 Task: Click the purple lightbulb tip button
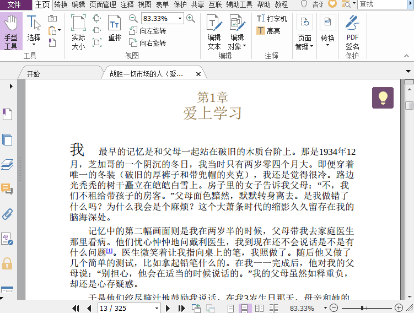click(x=383, y=98)
